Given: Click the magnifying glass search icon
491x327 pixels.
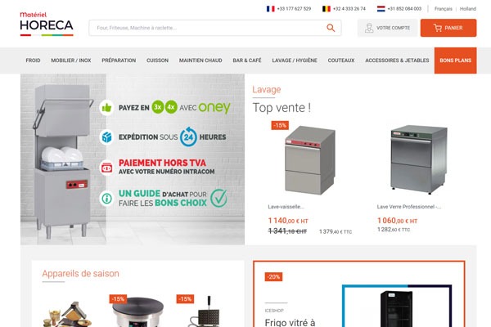Looking at the screenshot, I should pyautogui.click(x=331, y=28).
